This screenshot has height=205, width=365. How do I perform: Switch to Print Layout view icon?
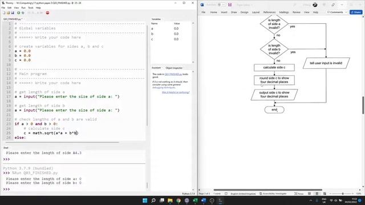click(x=317, y=194)
